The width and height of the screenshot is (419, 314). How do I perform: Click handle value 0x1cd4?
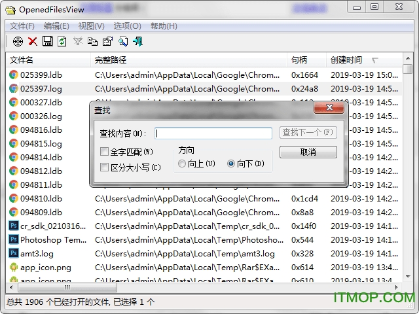point(304,199)
